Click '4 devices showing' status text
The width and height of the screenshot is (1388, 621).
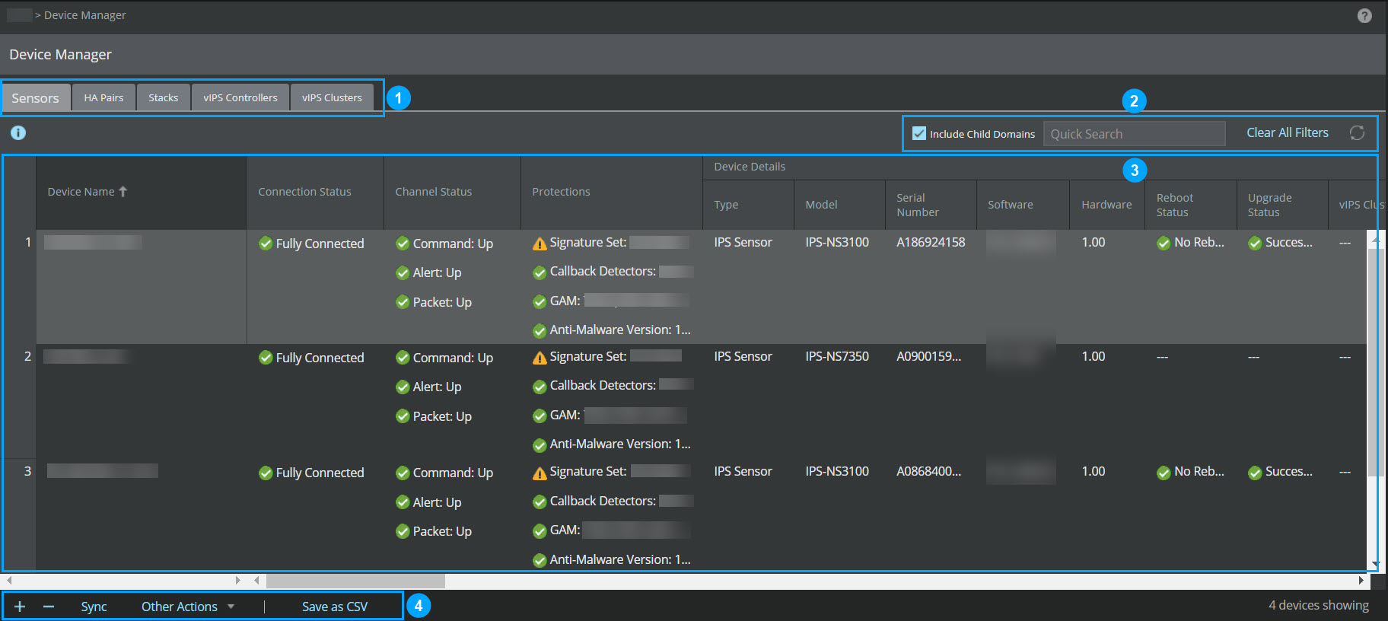(x=1319, y=605)
